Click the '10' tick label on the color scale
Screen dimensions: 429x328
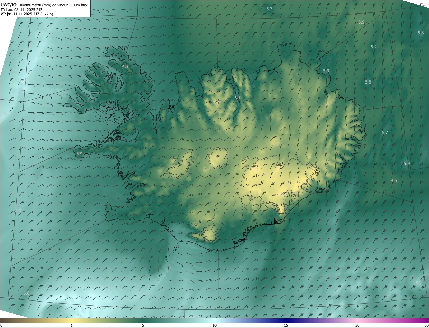214,325
